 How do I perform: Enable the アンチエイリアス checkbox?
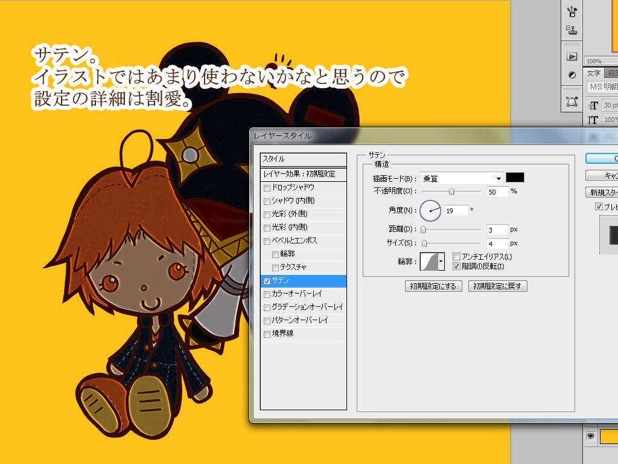click(457, 257)
